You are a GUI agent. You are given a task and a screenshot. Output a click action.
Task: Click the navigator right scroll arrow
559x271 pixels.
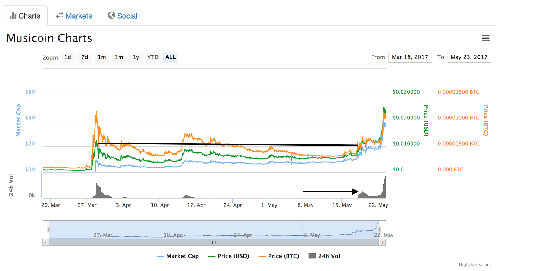coord(382,242)
